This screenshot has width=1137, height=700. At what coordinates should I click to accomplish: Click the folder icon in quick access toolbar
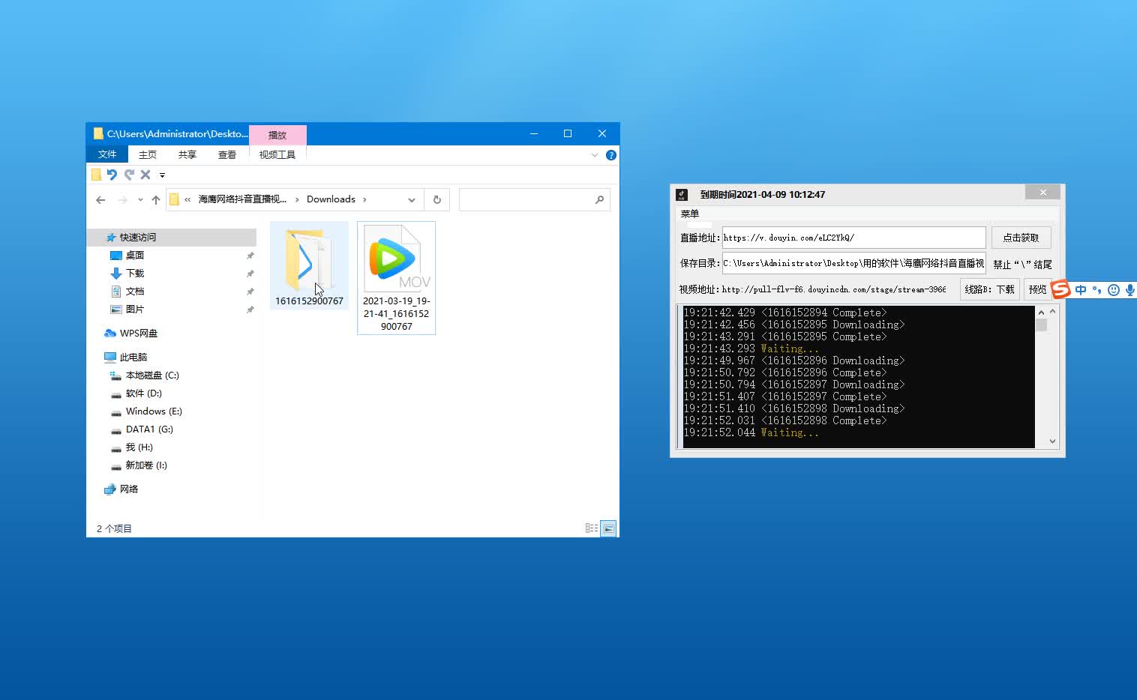tap(96, 175)
